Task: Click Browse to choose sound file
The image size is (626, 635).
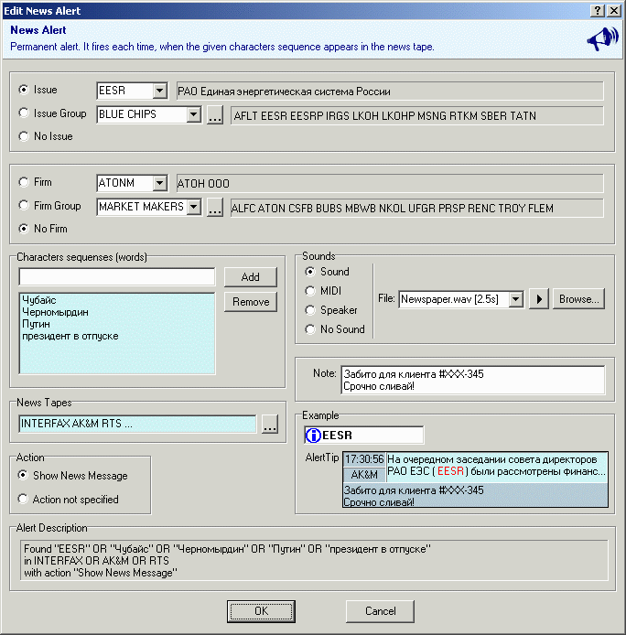Action: pyautogui.click(x=578, y=299)
